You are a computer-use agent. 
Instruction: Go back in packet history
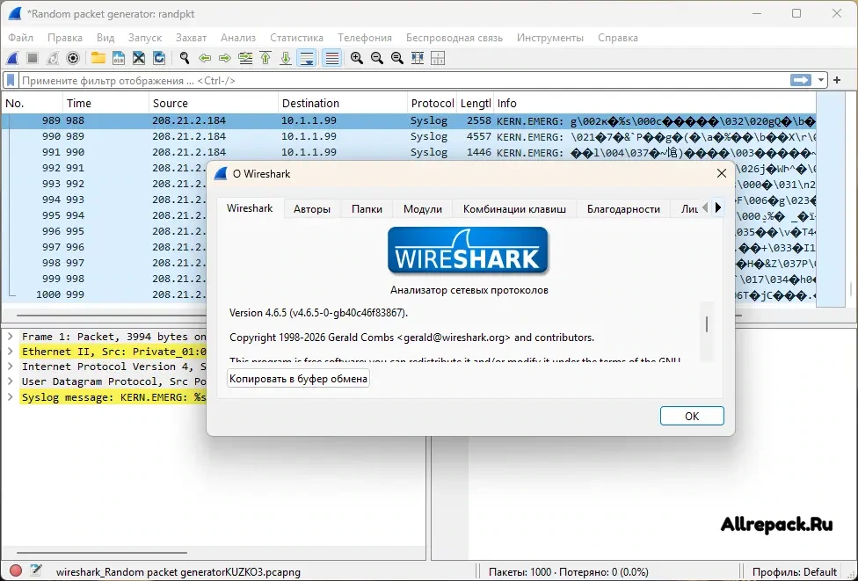pos(205,58)
